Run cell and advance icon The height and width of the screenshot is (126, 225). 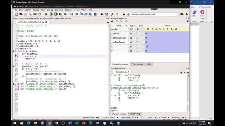click(56, 14)
